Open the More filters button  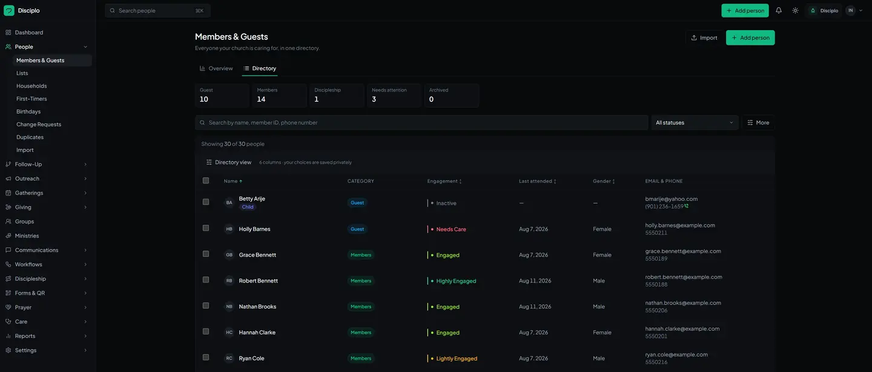758,123
